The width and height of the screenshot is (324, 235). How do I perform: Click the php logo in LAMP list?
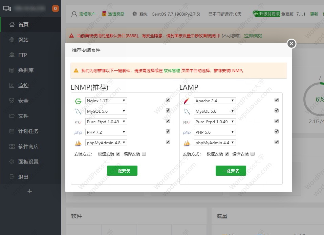187,132
